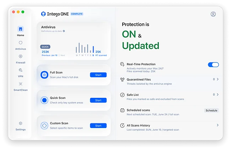Open the Antivirus shield icon in sidebar

[x=21, y=43]
